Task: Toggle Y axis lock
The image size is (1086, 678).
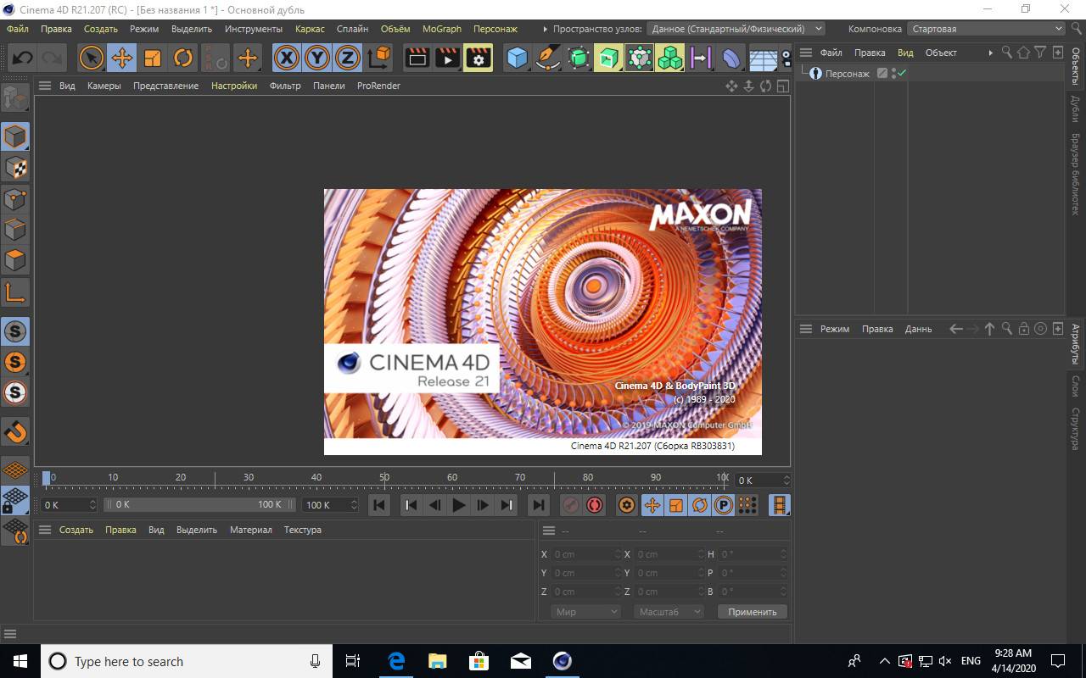Action: click(317, 58)
